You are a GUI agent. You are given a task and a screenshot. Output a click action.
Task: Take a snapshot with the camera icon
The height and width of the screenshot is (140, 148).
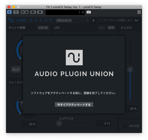pyautogui.click(x=89, y=12)
